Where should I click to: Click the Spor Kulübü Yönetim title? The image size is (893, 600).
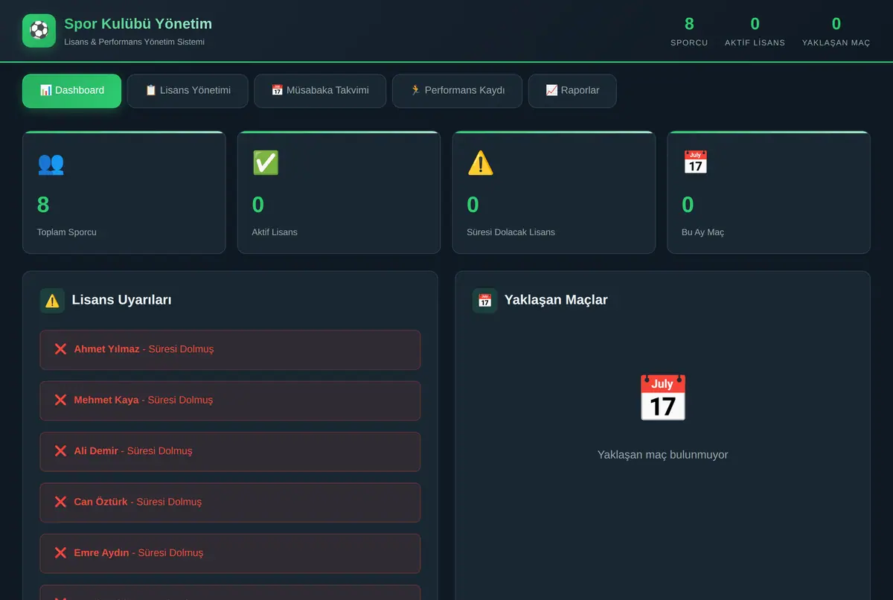click(x=138, y=25)
